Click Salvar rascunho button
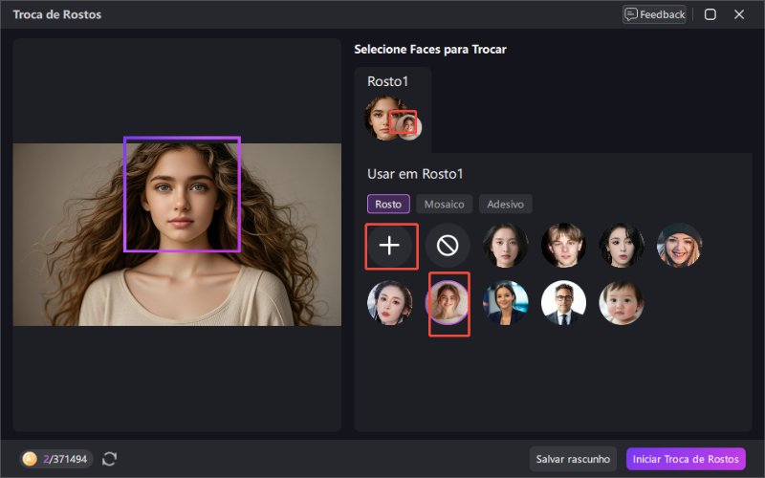765x478 pixels. coord(573,459)
